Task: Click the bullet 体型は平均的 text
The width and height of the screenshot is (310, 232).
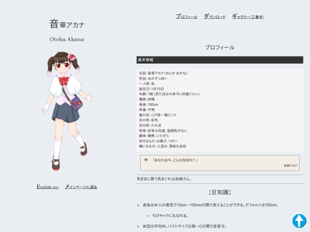Action: click(x=184, y=226)
